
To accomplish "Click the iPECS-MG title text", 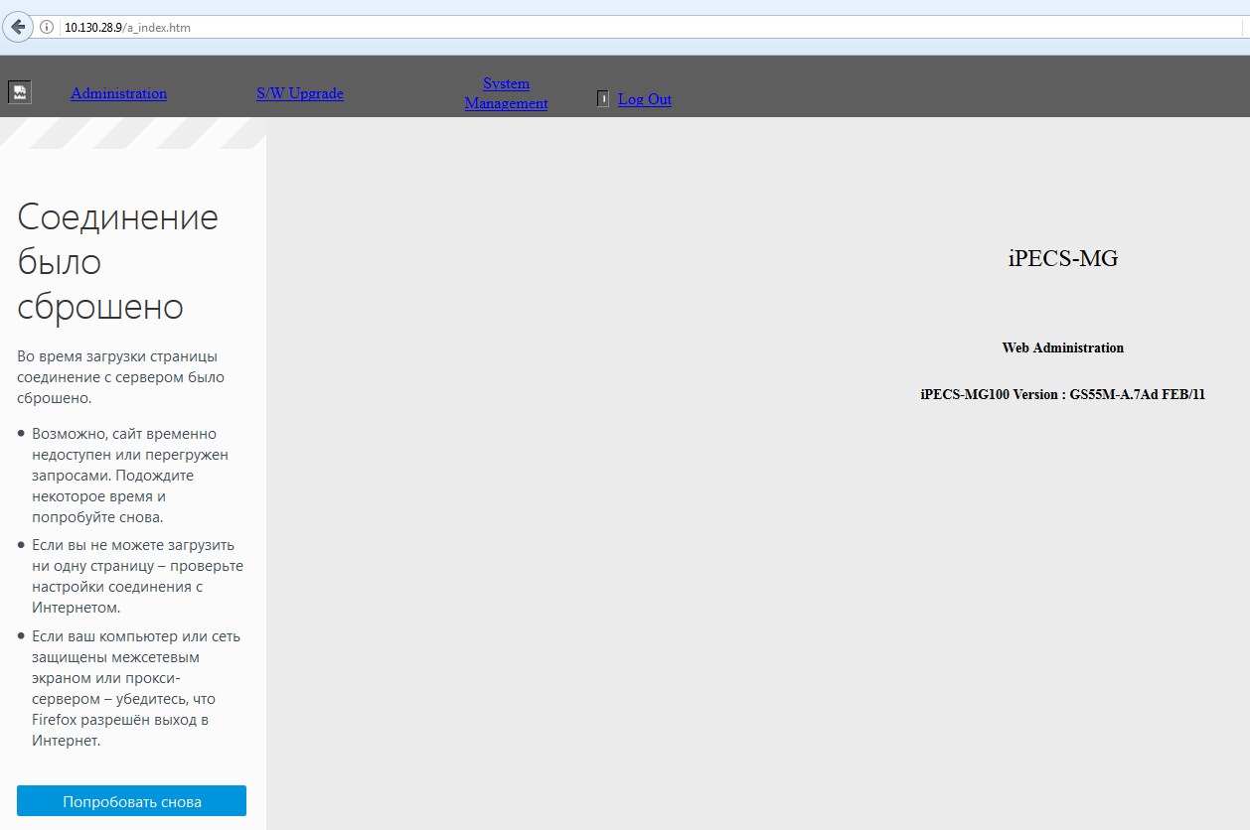I will click(x=1062, y=258).
